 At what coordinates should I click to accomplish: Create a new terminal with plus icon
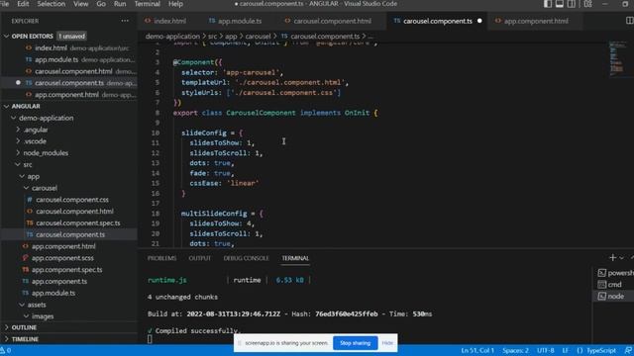tap(612, 257)
